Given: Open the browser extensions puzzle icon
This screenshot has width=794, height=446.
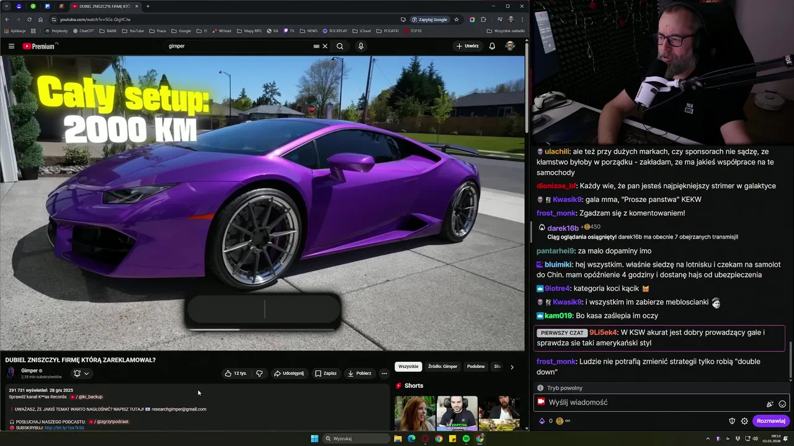Looking at the screenshot, I should click(x=483, y=19).
